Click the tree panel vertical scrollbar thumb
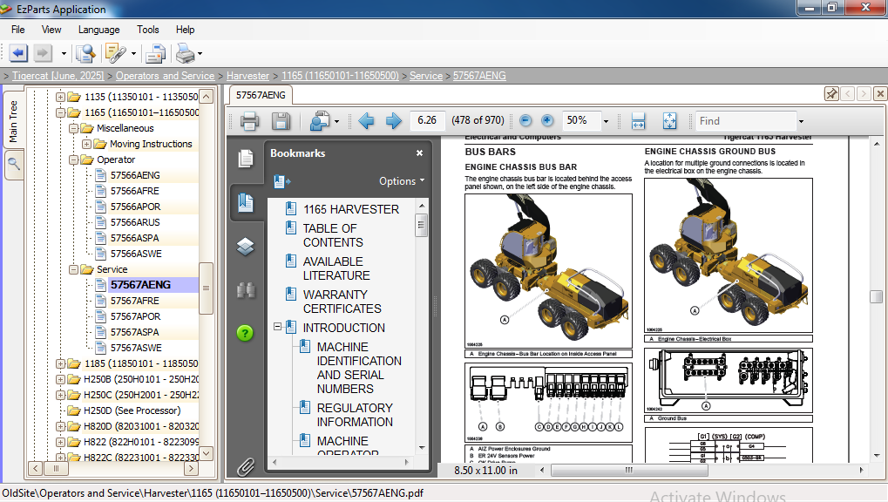The width and height of the screenshot is (888, 502). coord(207,288)
